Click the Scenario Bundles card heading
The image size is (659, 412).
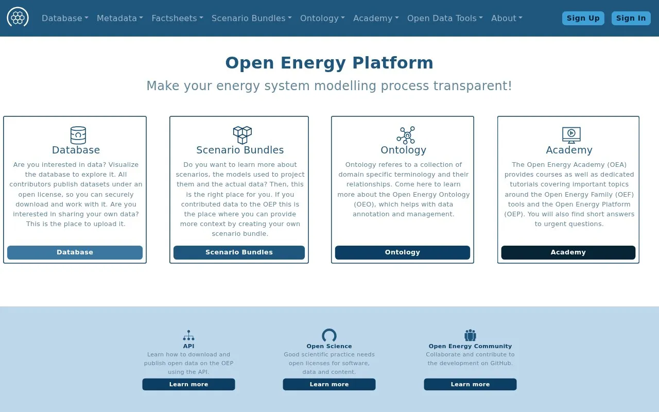tap(240, 150)
